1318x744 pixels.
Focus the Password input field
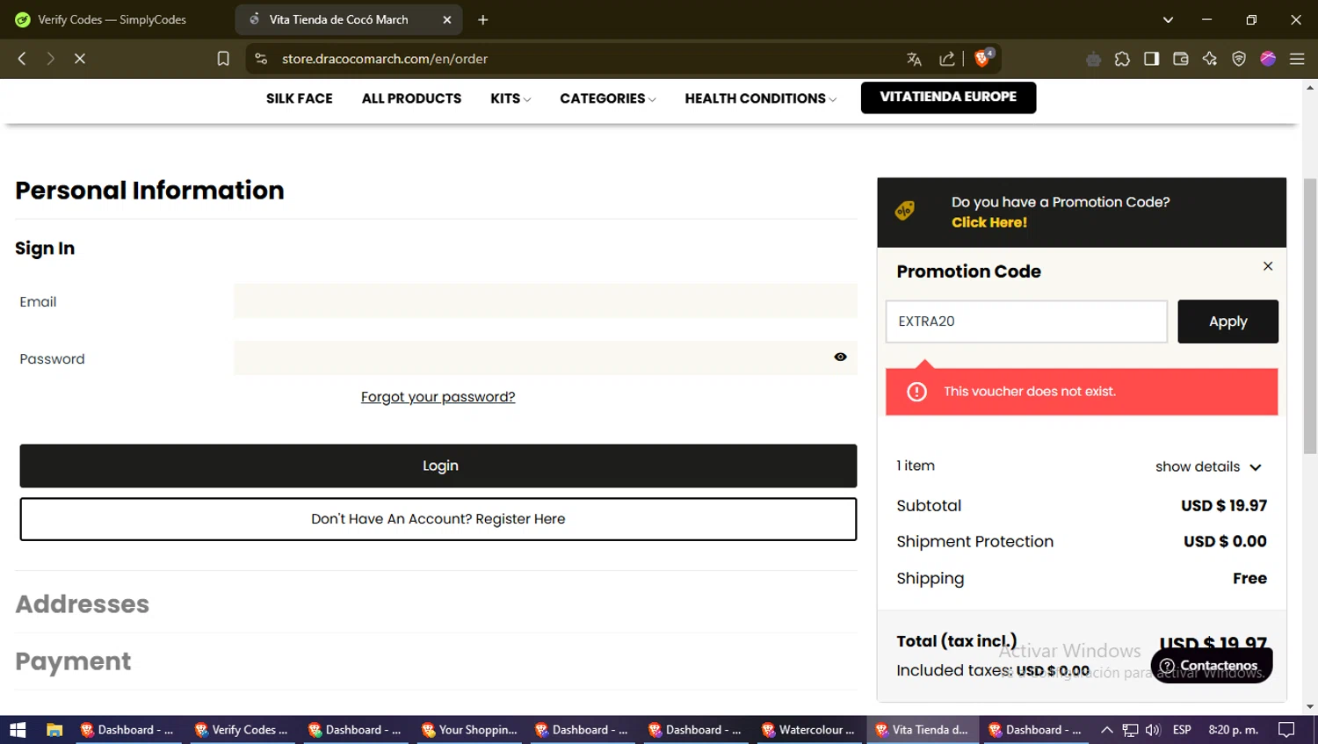tap(545, 358)
